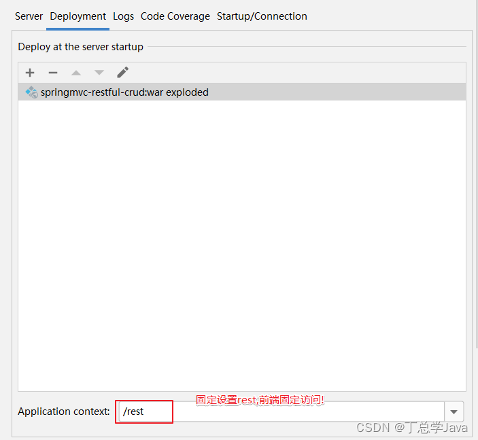Select the Deployment tab
Viewport: 478px width, 440px height.
pos(78,16)
